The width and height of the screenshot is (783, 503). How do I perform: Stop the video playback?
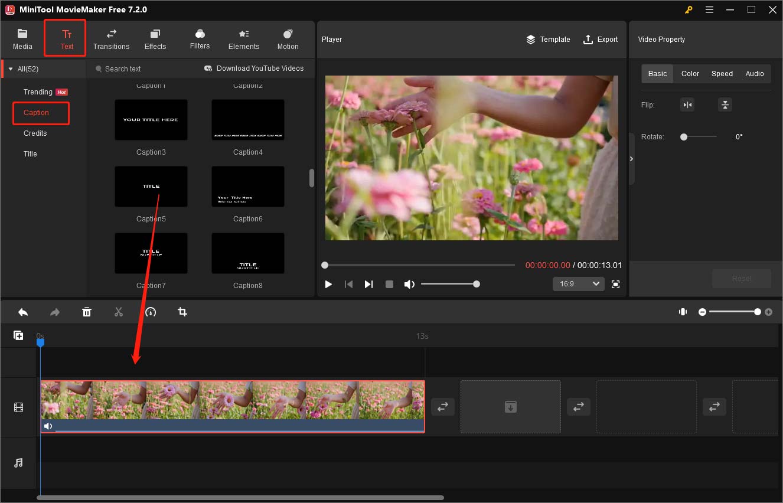tap(389, 284)
